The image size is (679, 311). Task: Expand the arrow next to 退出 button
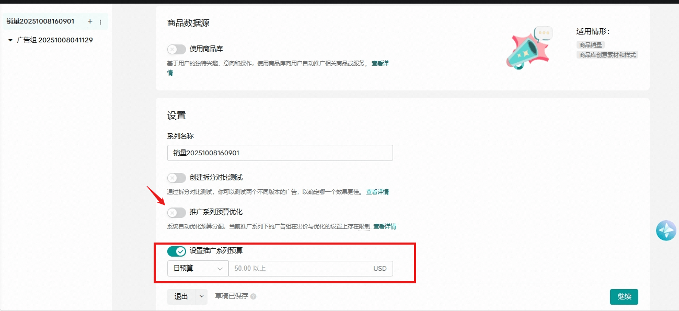coord(201,296)
